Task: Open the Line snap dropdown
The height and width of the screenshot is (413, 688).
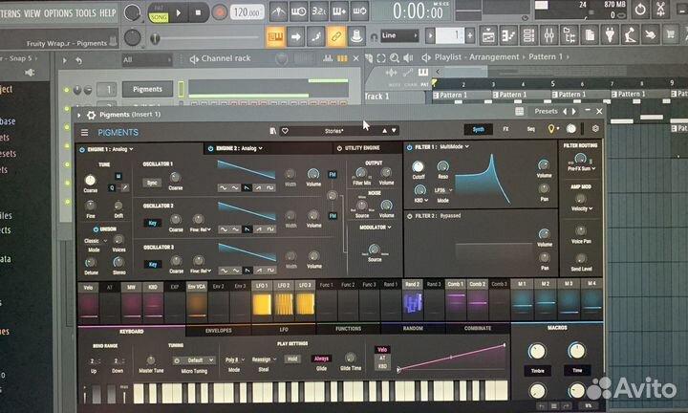Action: coord(398,35)
